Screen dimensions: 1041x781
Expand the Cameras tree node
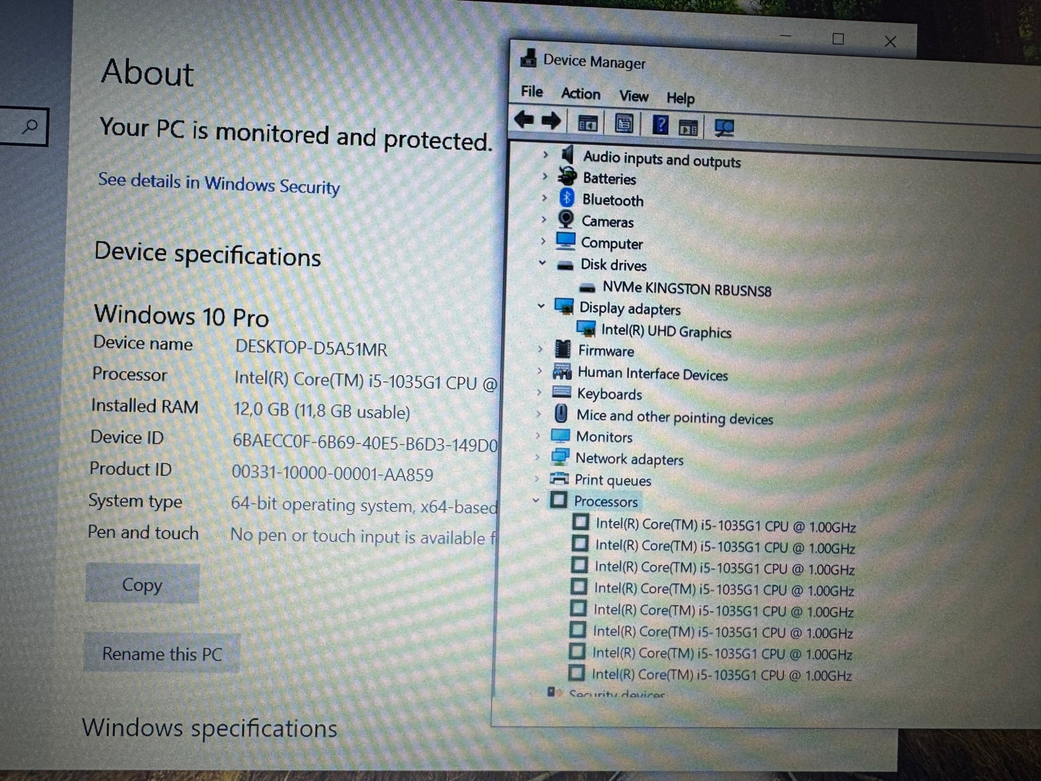[x=543, y=219]
